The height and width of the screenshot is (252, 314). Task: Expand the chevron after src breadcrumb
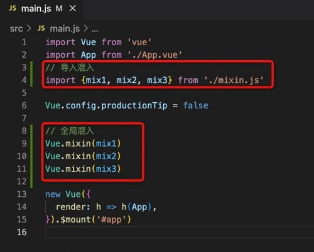point(29,28)
